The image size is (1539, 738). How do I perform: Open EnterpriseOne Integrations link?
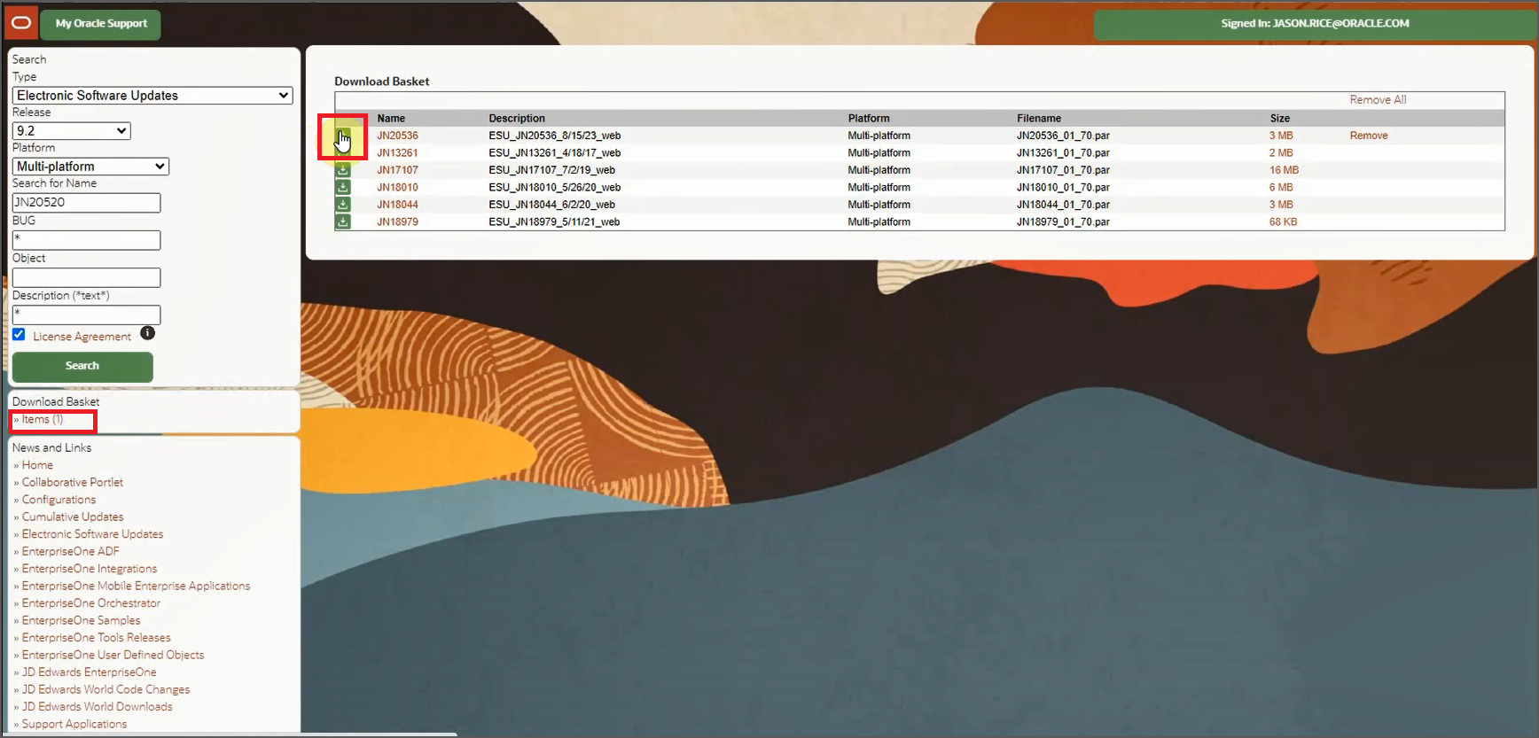(90, 569)
